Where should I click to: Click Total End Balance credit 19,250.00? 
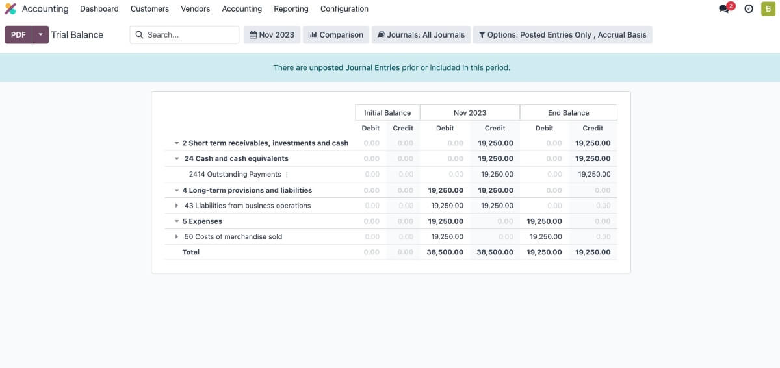(593, 252)
